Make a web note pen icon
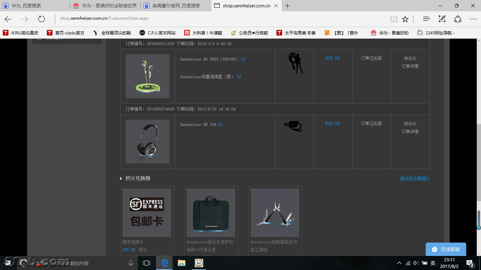Image resolution: width=481 pixels, height=270 pixels. pyautogui.click(x=442, y=19)
